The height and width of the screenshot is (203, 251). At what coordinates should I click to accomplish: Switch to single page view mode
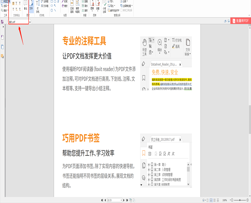[x=208, y=200]
